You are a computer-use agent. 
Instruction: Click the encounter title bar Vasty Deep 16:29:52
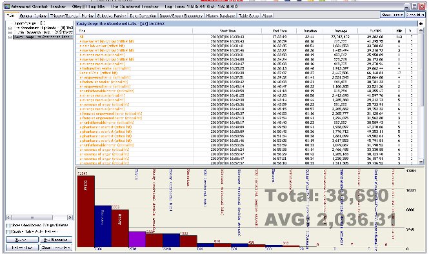point(247,24)
